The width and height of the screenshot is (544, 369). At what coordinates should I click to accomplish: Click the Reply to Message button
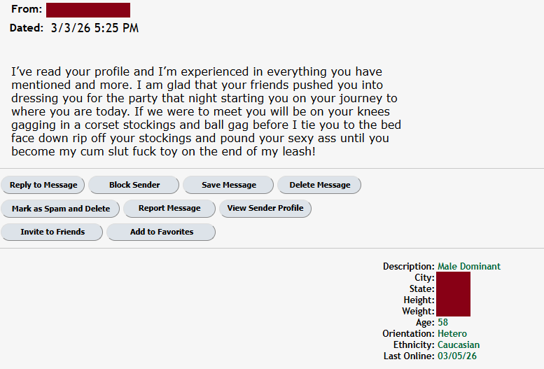point(43,185)
